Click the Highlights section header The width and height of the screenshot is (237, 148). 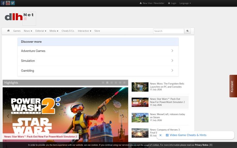65,83
